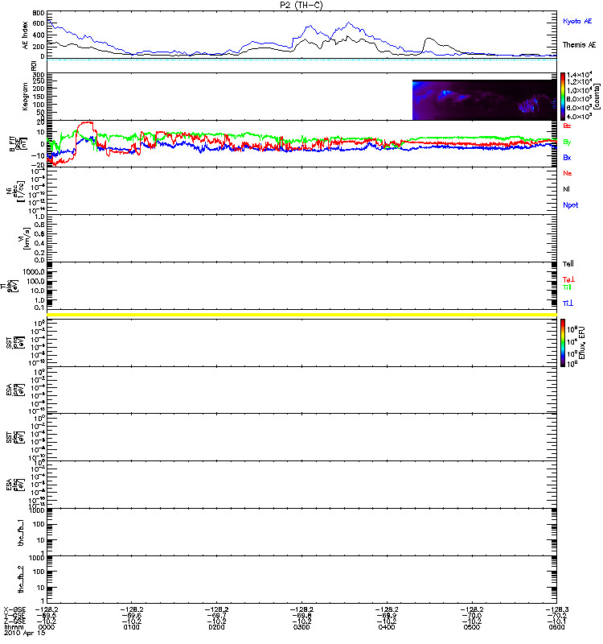Click the date label '2010 Apr 15'

pos(25,633)
